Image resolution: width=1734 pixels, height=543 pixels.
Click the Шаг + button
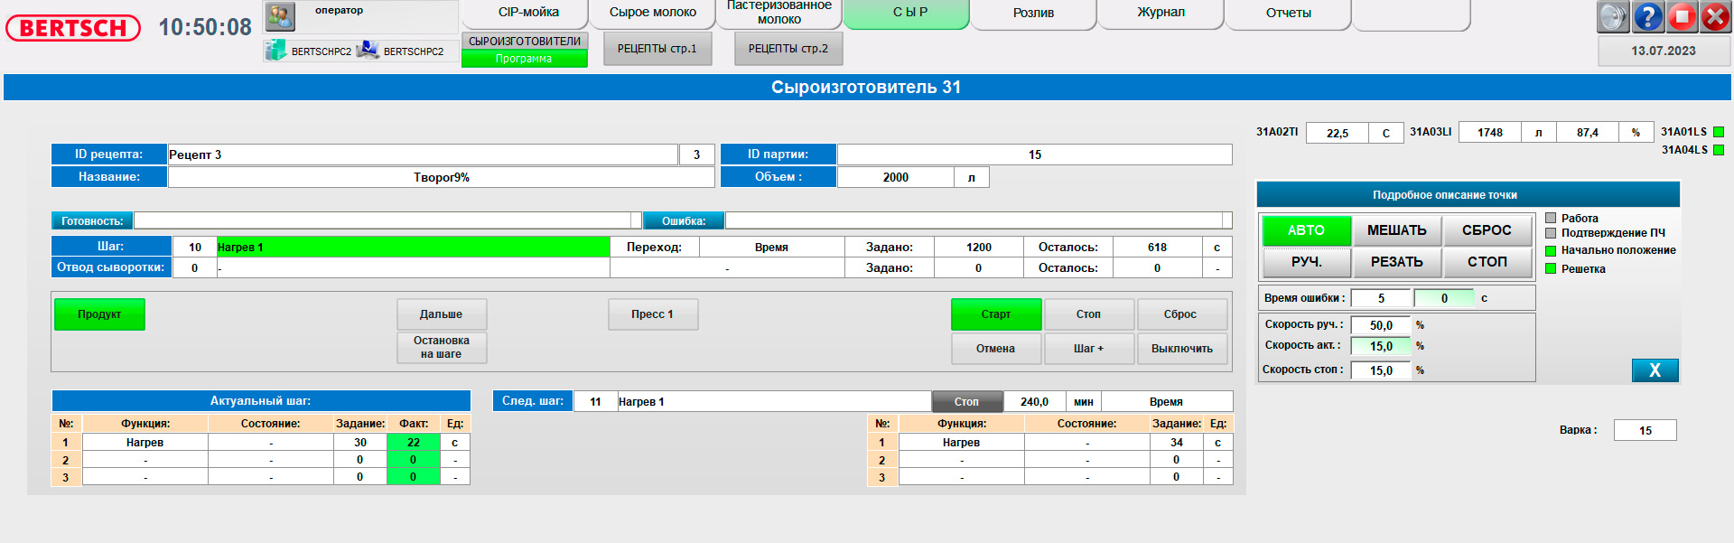[1089, 349]
